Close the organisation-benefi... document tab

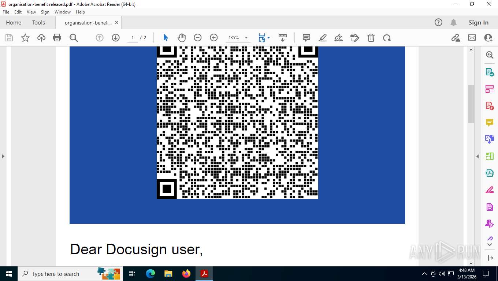coord(116,23)
